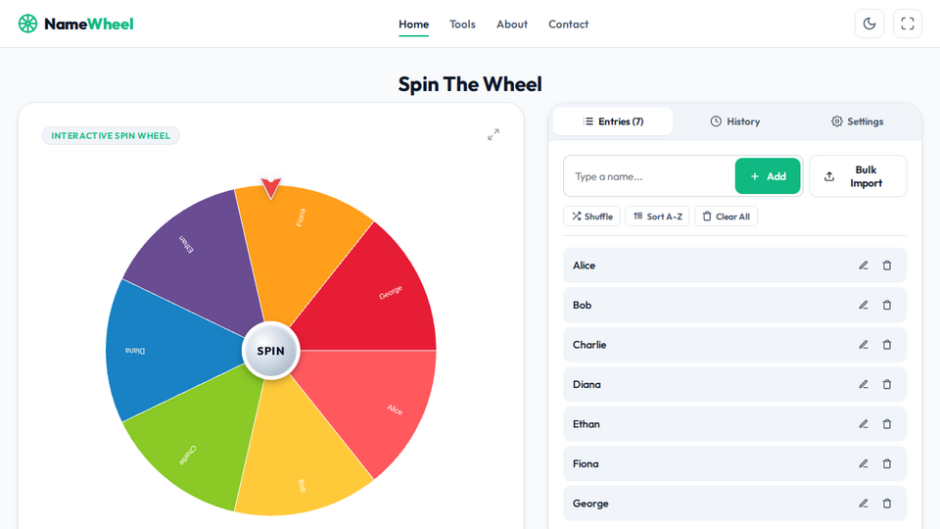Edit the Bob entry
940x529 pixels.
point(864,305)
